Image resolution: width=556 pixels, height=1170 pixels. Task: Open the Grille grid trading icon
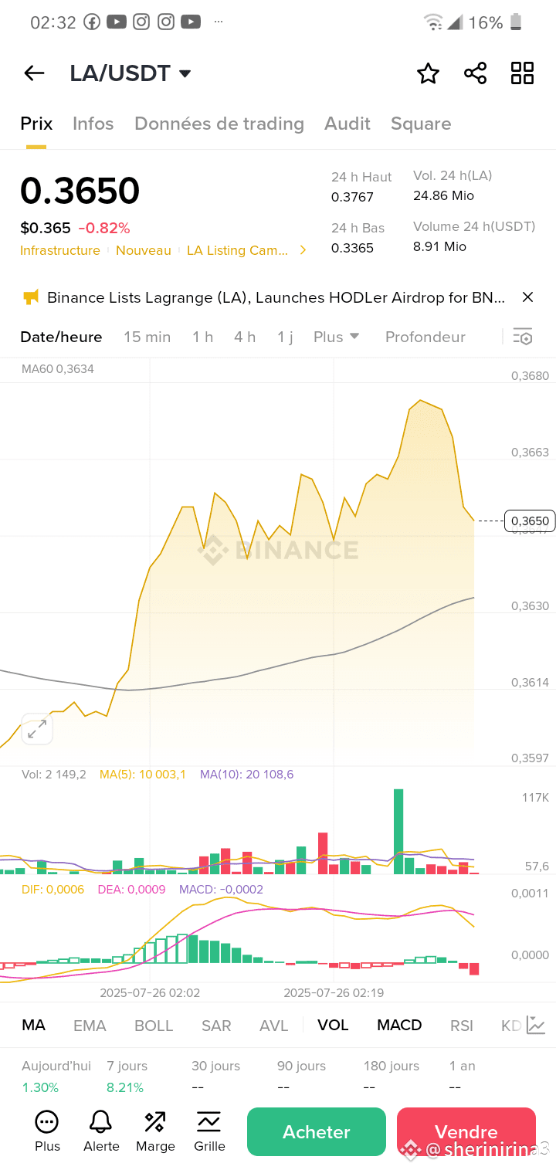click(x=209, y=1131)
